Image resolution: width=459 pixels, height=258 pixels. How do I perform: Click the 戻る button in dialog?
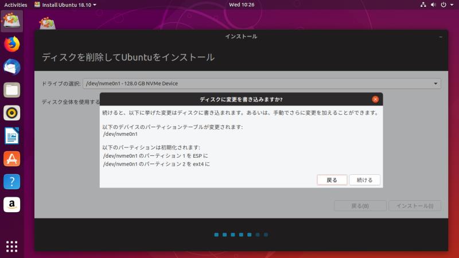(332, 180)
